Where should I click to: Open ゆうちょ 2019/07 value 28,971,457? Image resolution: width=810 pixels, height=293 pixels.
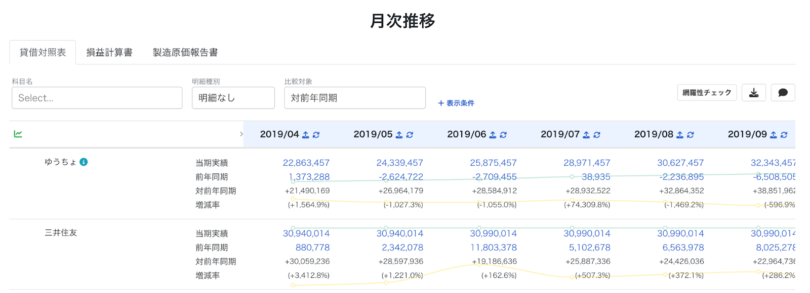click(x=587, y=163)
